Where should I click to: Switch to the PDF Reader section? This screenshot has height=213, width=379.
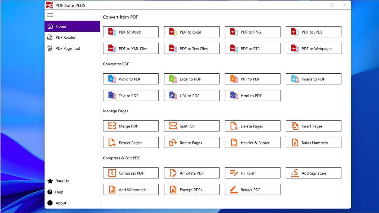coord(65,37)
